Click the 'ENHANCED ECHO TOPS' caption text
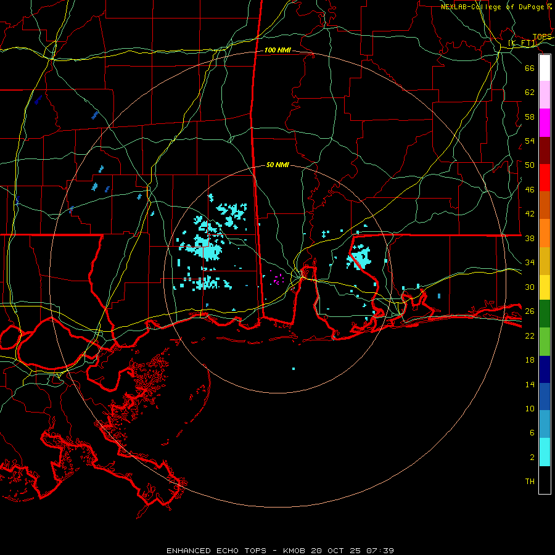 coord(216,551)
